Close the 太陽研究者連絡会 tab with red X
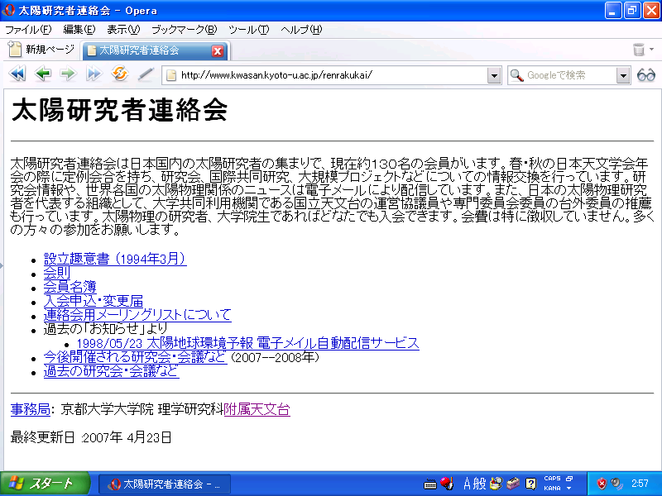662x496 pixels. click(x=217, y=51)
